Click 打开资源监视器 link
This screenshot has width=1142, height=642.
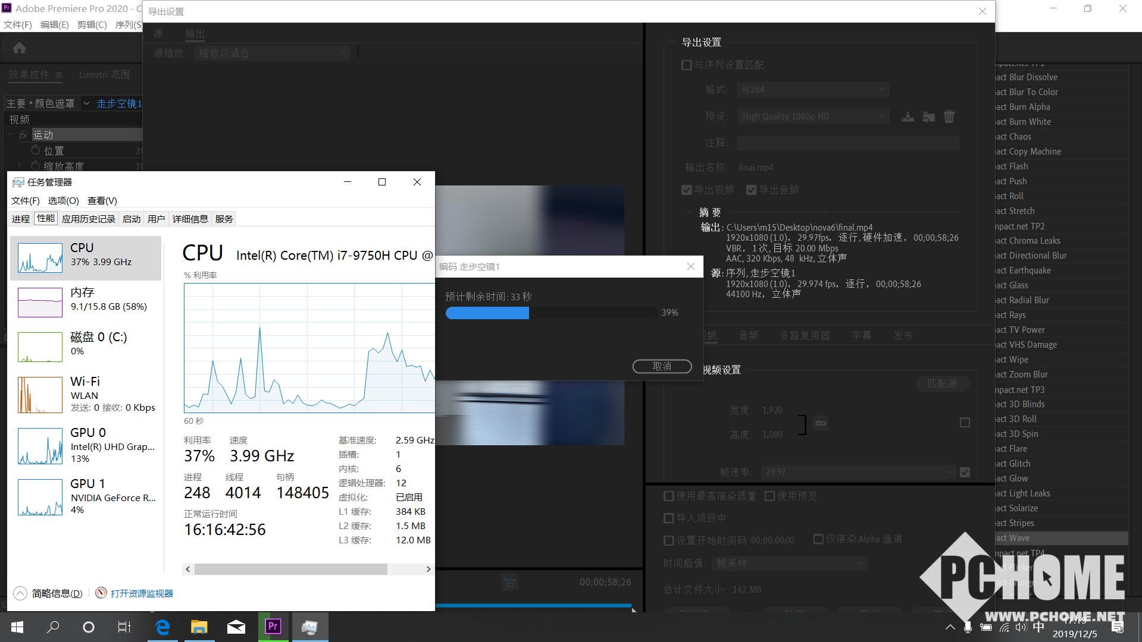[142, 593]
